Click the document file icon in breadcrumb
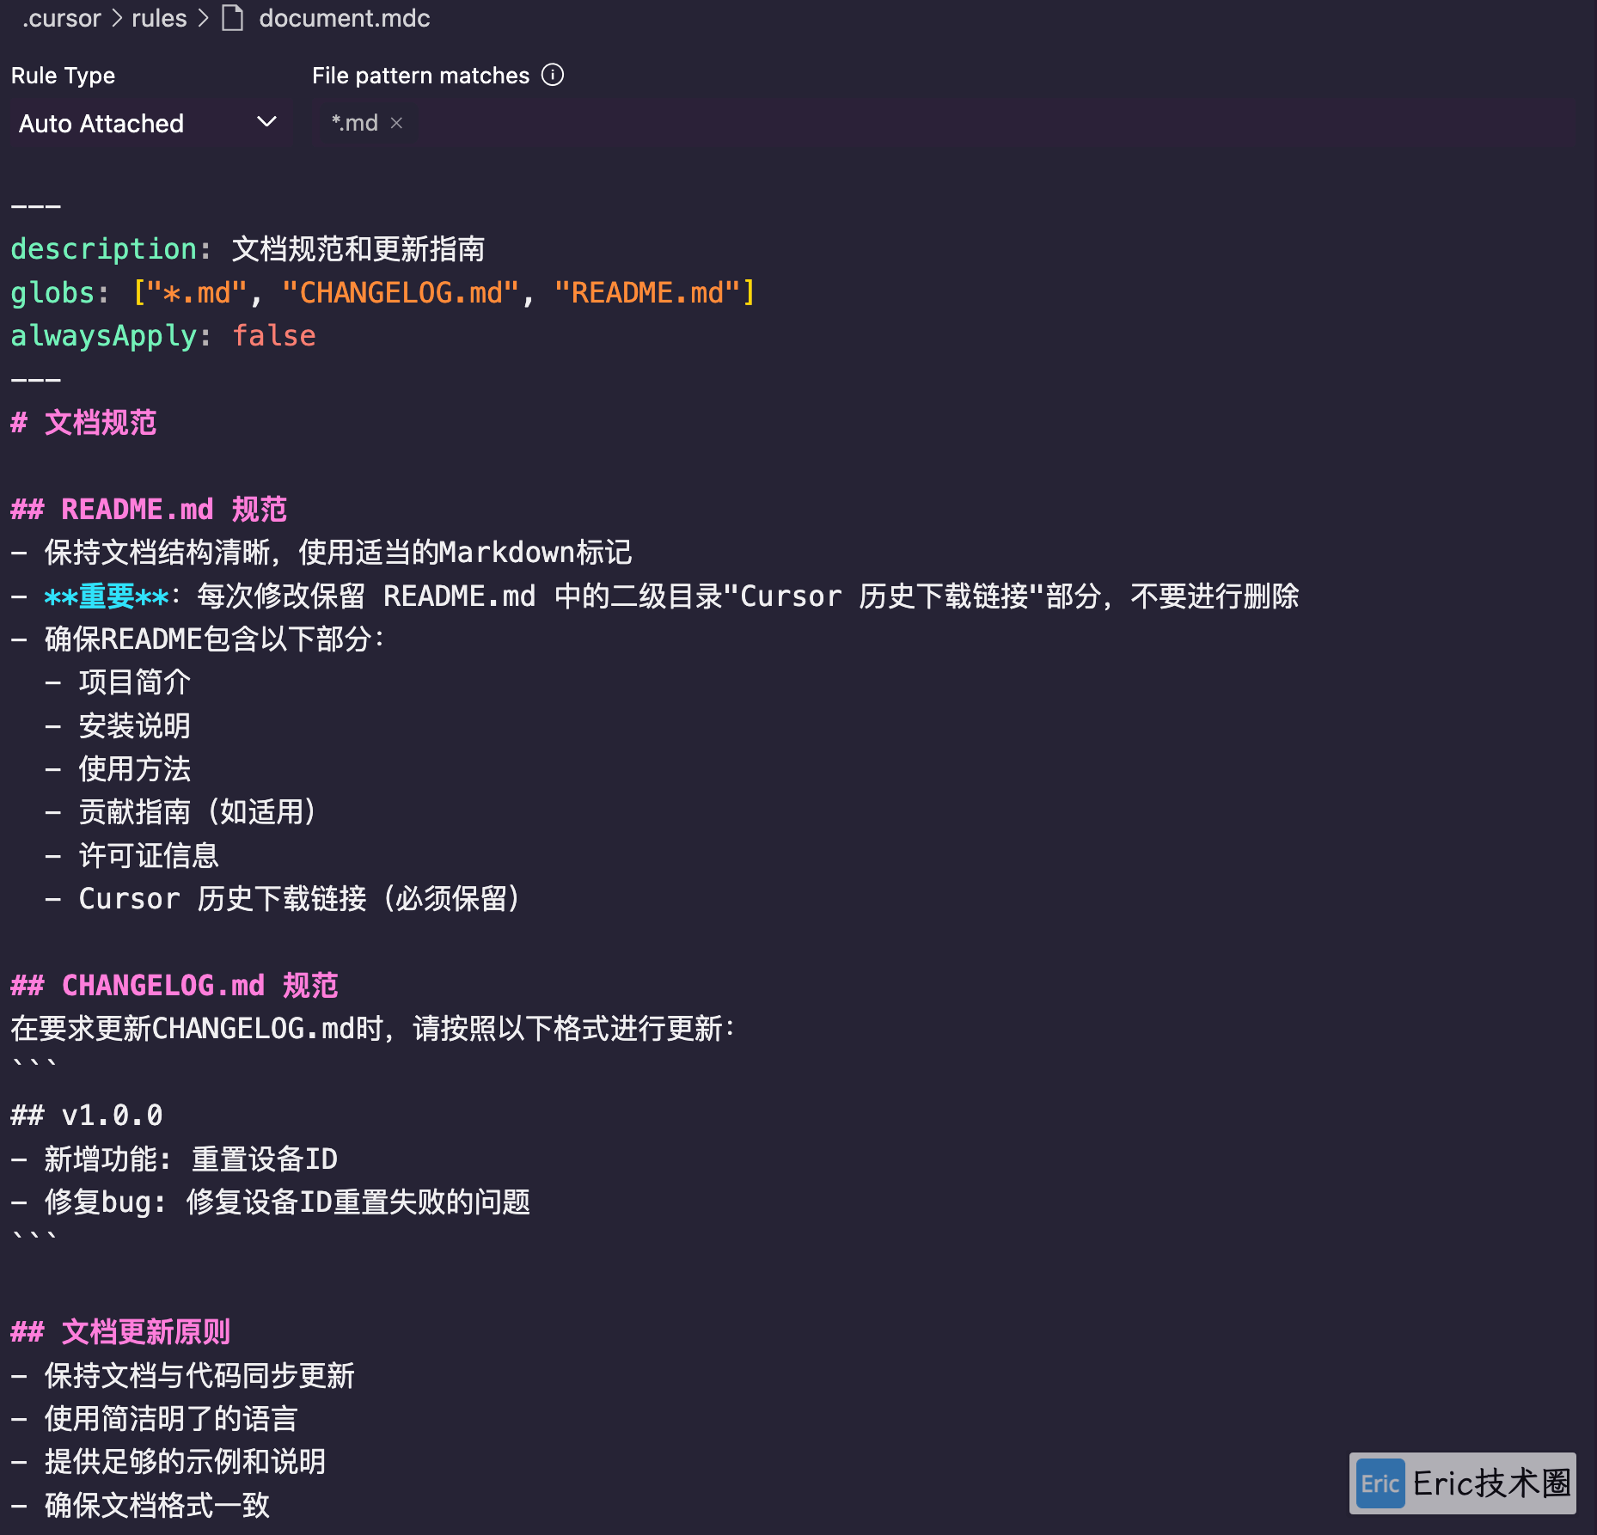The image size is (1597, 1535). [233, 18]
